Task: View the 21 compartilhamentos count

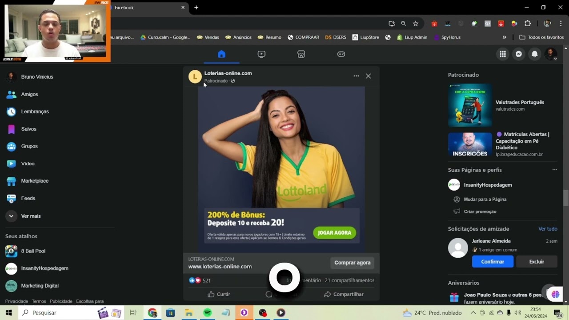Action: 349,280
